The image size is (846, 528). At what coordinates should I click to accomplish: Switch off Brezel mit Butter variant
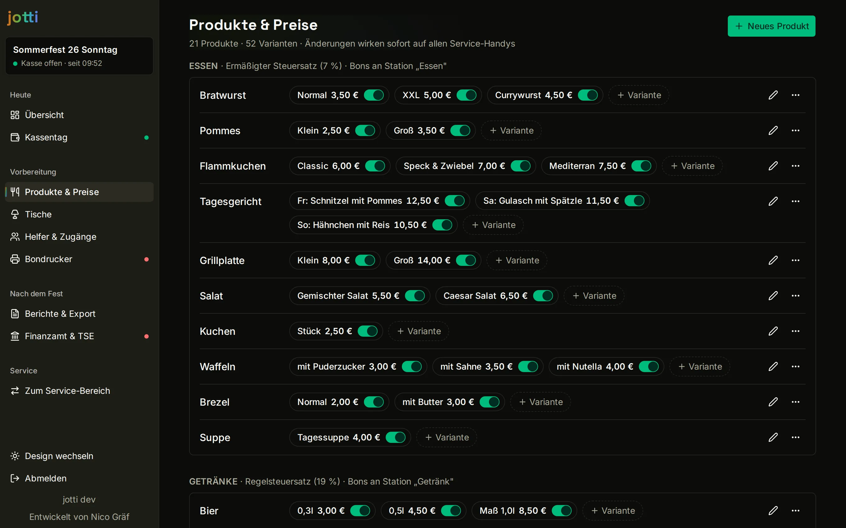point(490,402)
